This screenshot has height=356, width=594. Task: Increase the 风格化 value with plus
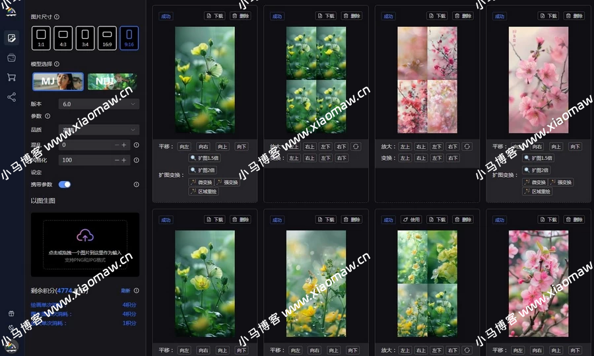pyautogui.click(x=124, y=160)
